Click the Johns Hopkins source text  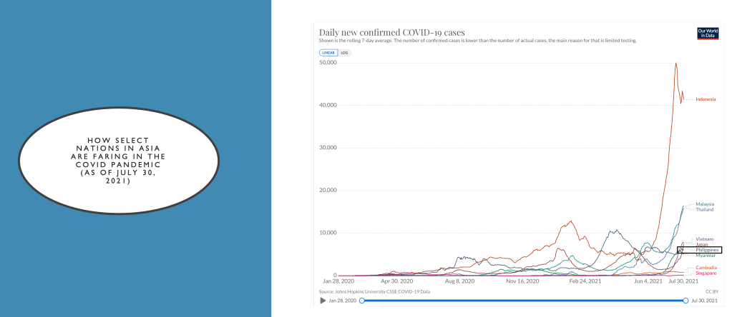click(x=375, y=291)
